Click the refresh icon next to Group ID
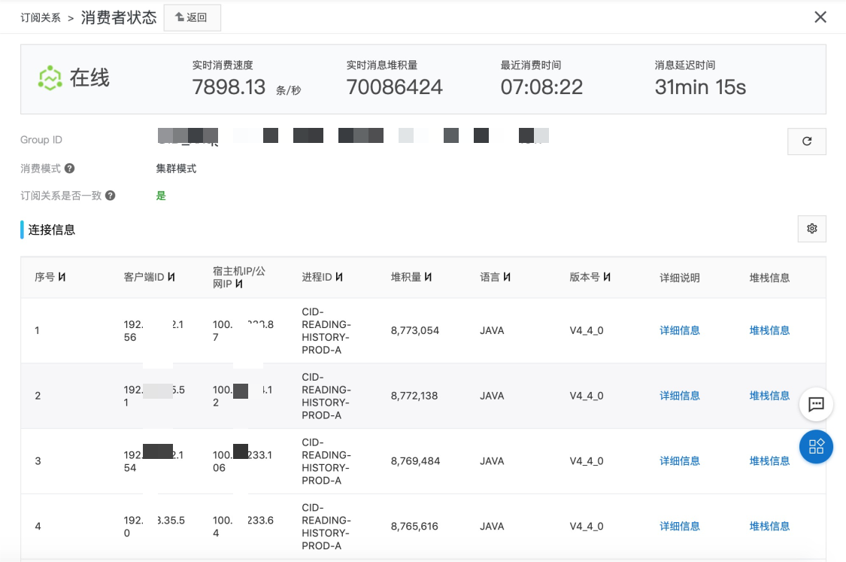 point(807,141)
